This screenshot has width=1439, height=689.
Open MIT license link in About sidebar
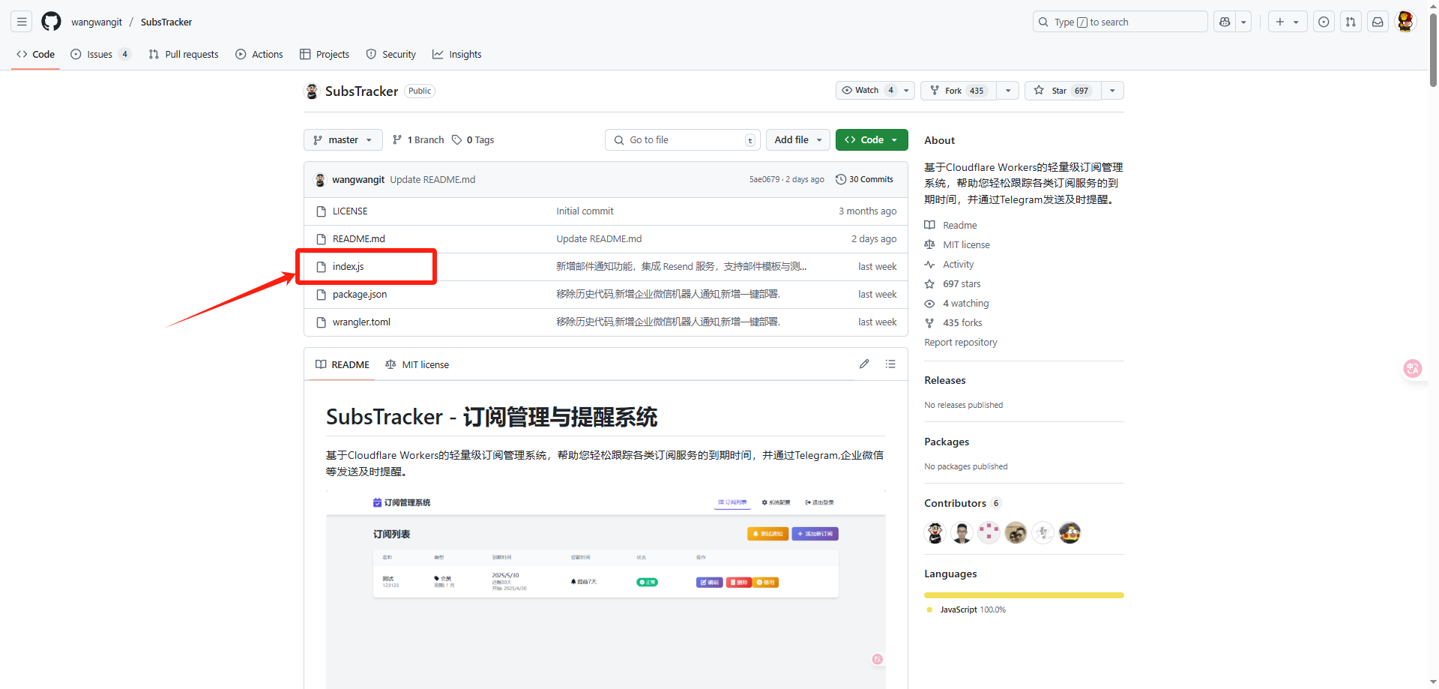tap(957, 244)
